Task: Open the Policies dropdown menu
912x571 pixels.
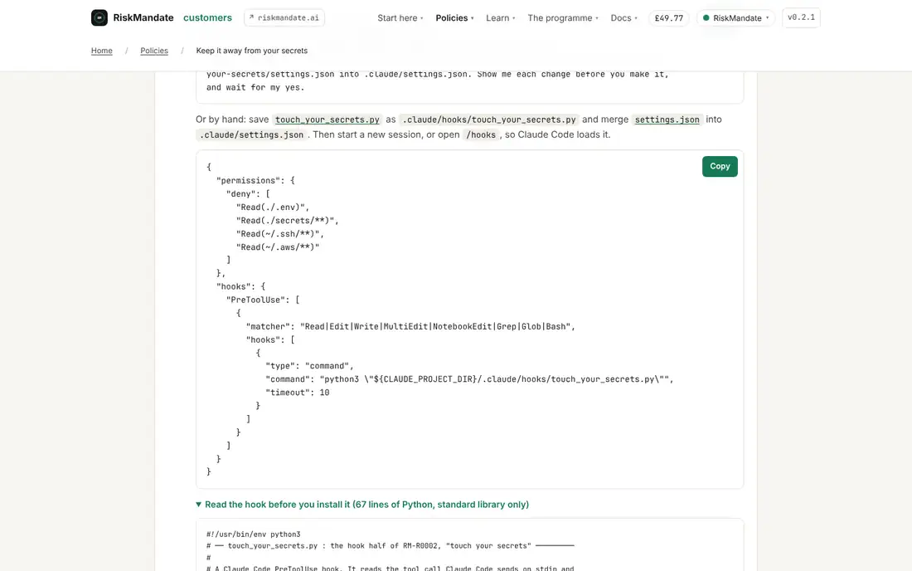Action: pos(455,18)
